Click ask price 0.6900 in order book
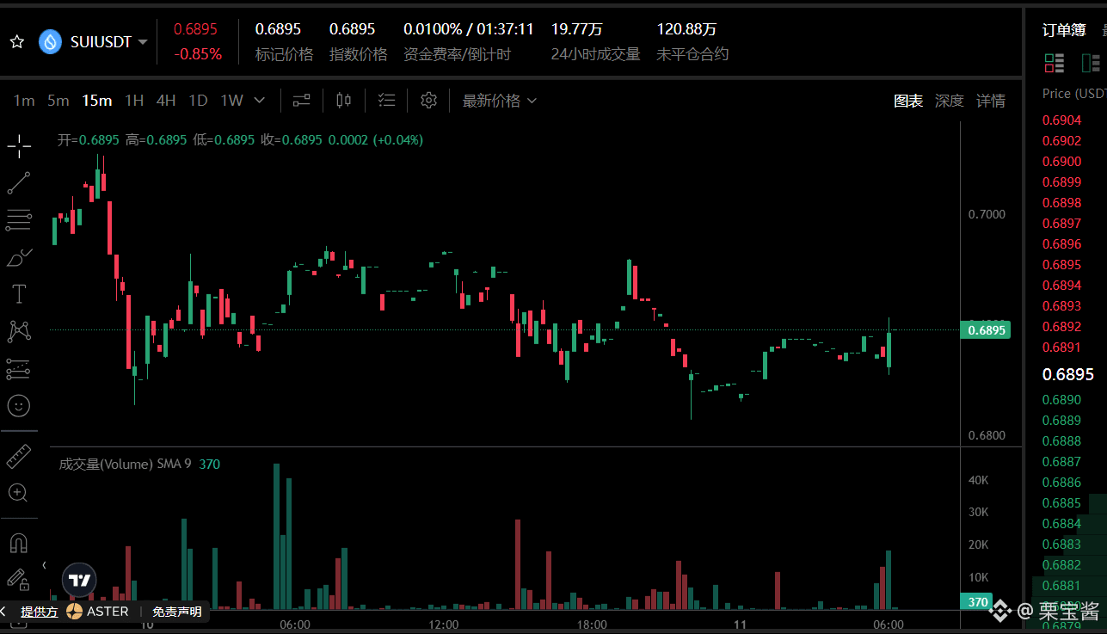 (1061, 162)
